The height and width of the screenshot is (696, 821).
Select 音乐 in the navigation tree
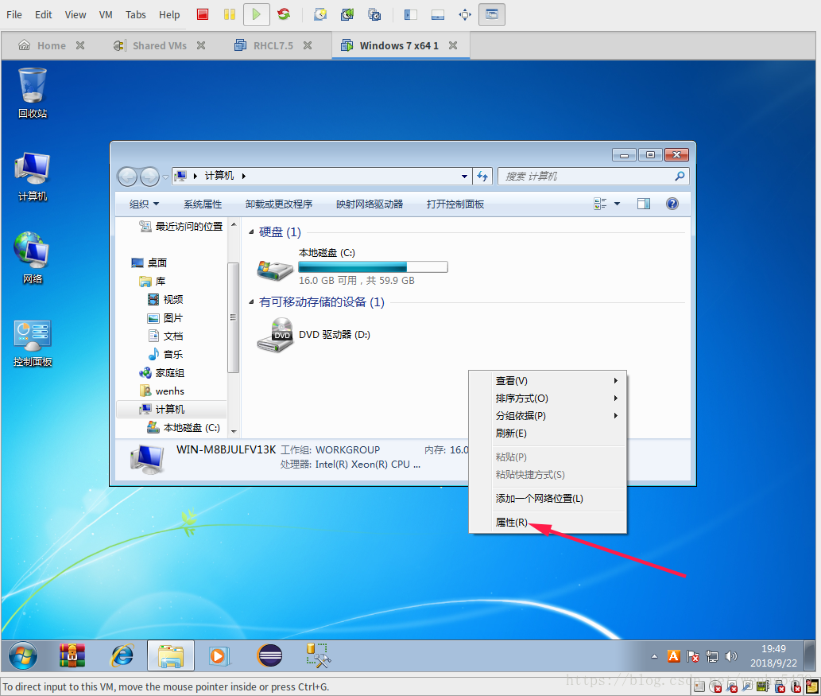click(172, 354)
